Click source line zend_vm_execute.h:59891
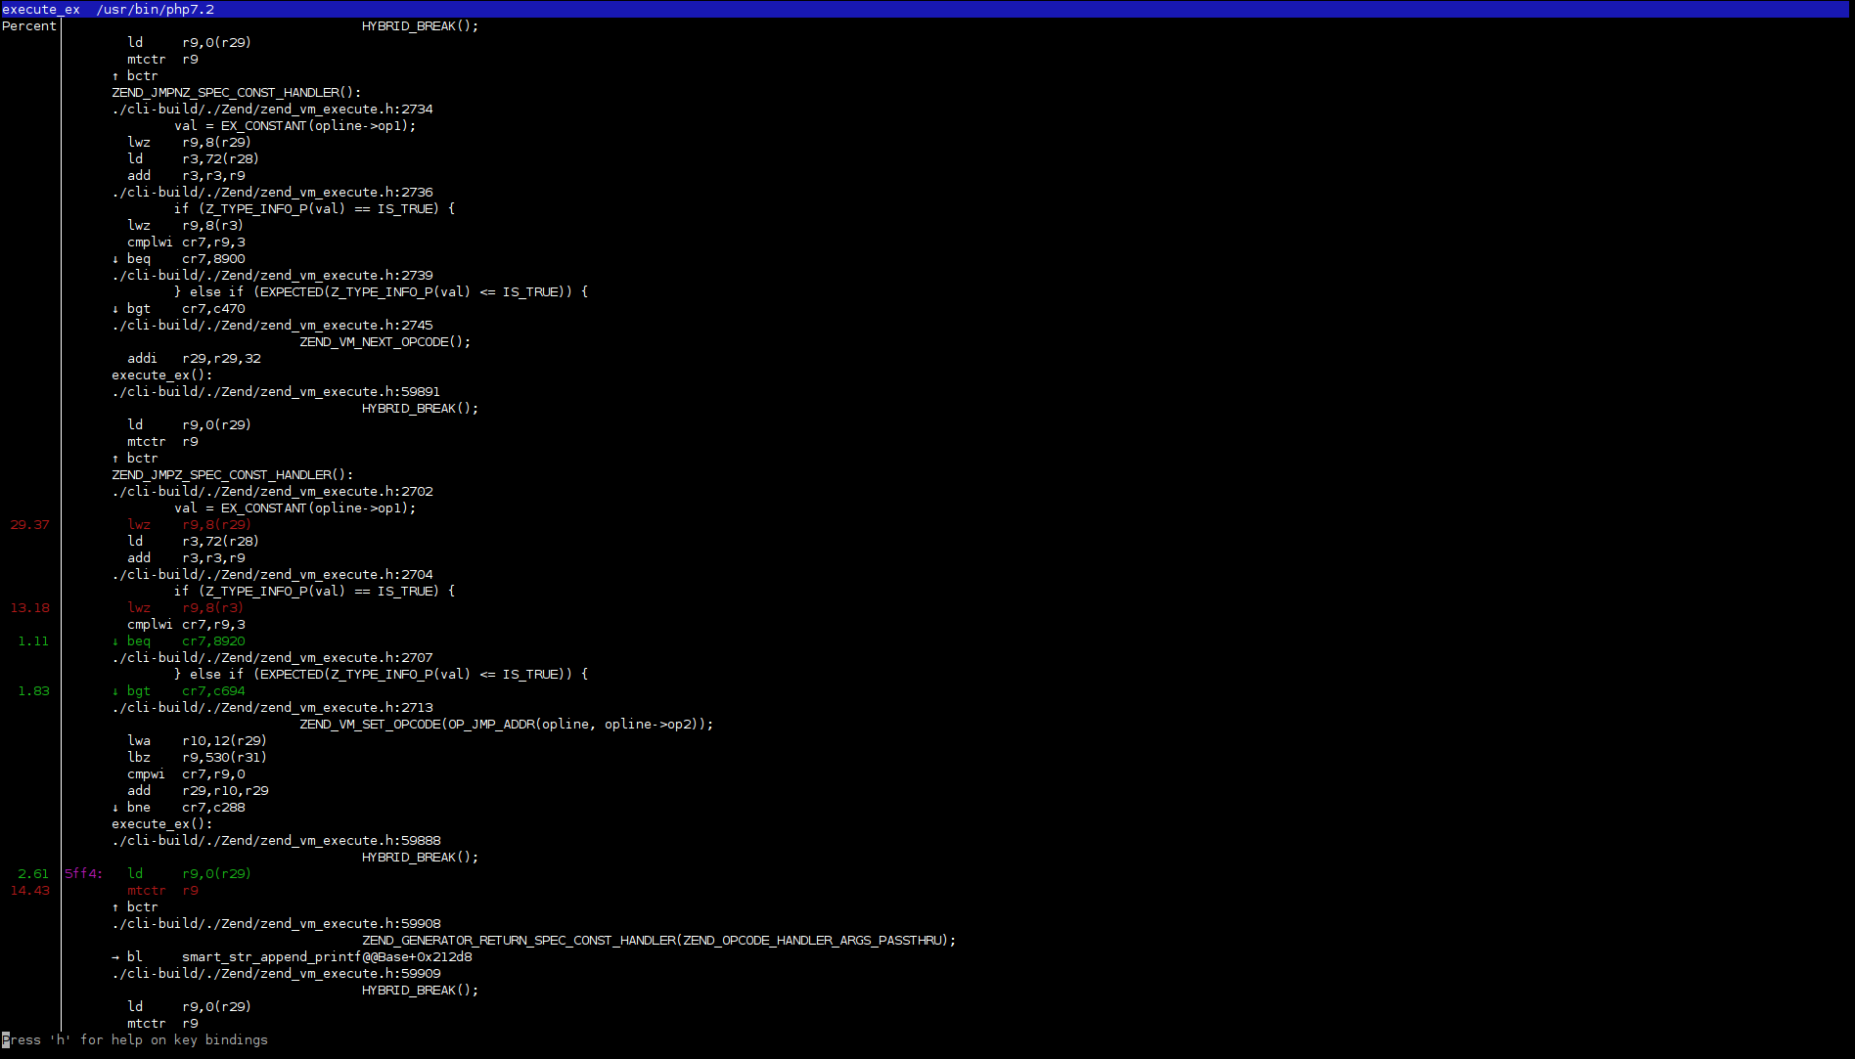 point(276,391)
